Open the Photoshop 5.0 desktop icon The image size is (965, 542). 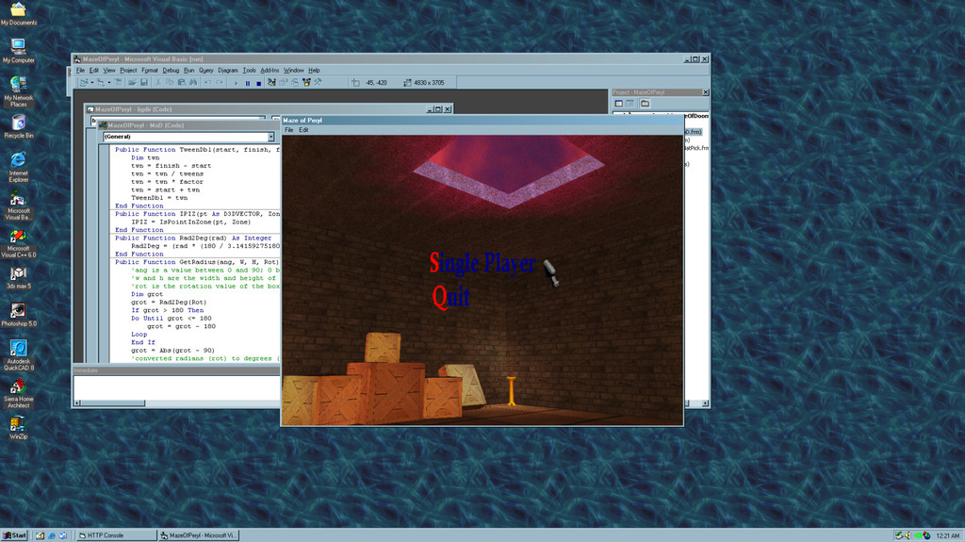click(18, 312)
